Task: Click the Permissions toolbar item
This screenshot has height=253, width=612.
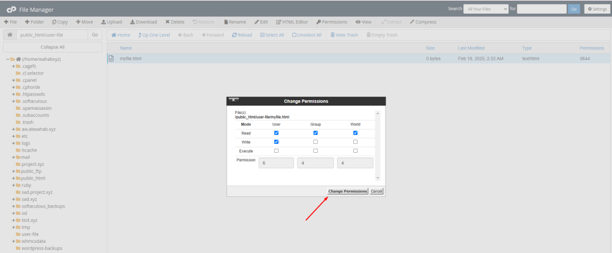Action: [332, 22]
